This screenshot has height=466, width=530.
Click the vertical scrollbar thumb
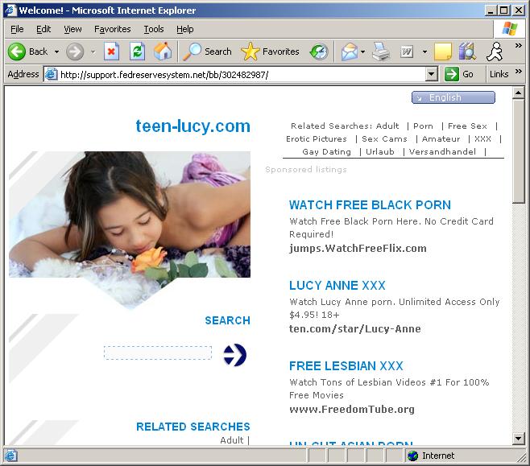tap(518, 151)
